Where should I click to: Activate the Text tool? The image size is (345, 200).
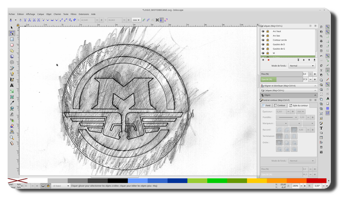(x=12, y=85)
